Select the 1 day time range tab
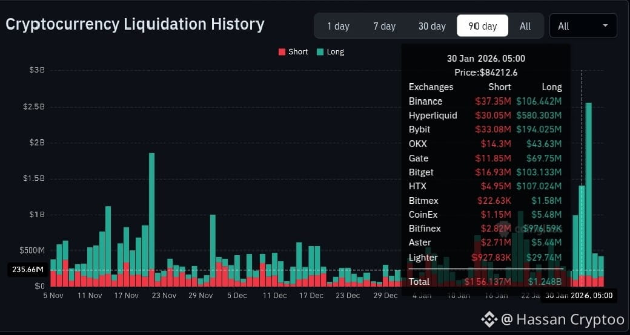Image resolution: width=630 pixels, height=335 pixels. click(338, 26)
